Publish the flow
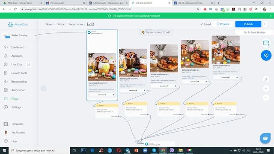This screenshot has width=274, height=154. (248, 24)
